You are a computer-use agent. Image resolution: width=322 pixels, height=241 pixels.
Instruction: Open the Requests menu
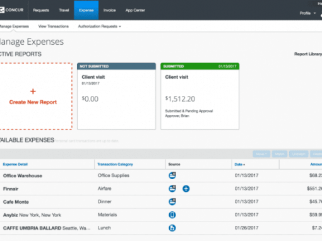[41, 10]
